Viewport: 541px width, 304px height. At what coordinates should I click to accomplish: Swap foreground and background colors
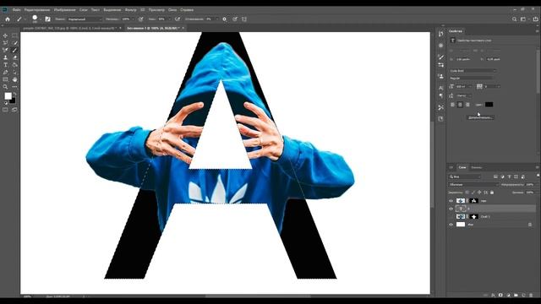pyautogui.click(x=14, y=94)
